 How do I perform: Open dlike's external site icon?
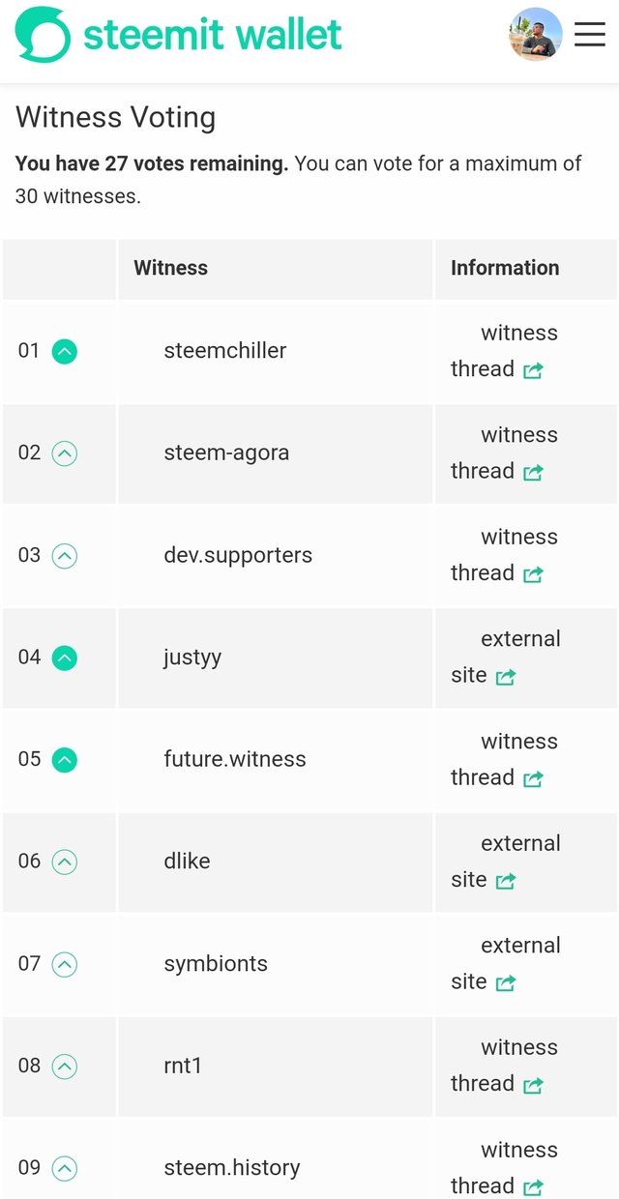[x=506, y=881]
